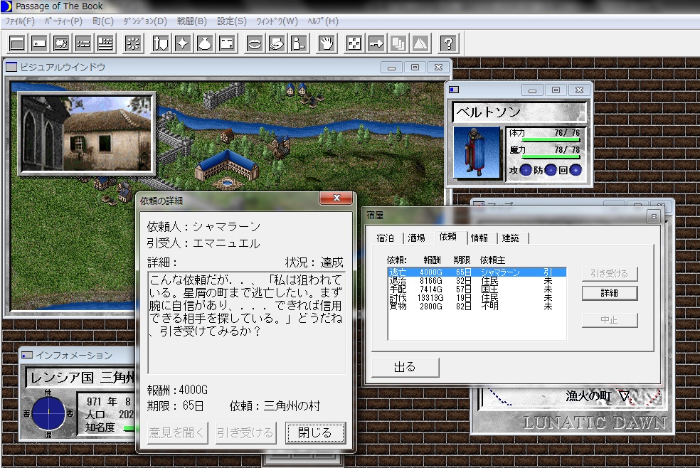This screenshot has height=468, width=700.
Task: Toggle the 攻 button on Bertson's status window
Action: tap(526, 171)
